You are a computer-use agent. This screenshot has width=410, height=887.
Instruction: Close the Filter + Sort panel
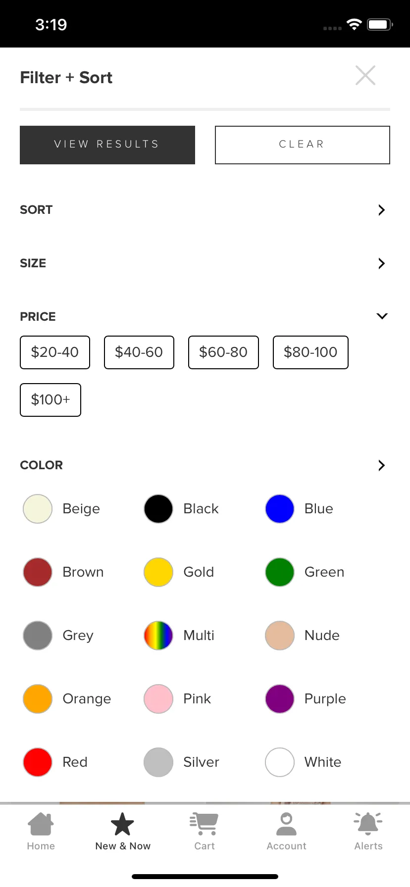(x=365, y=76)
